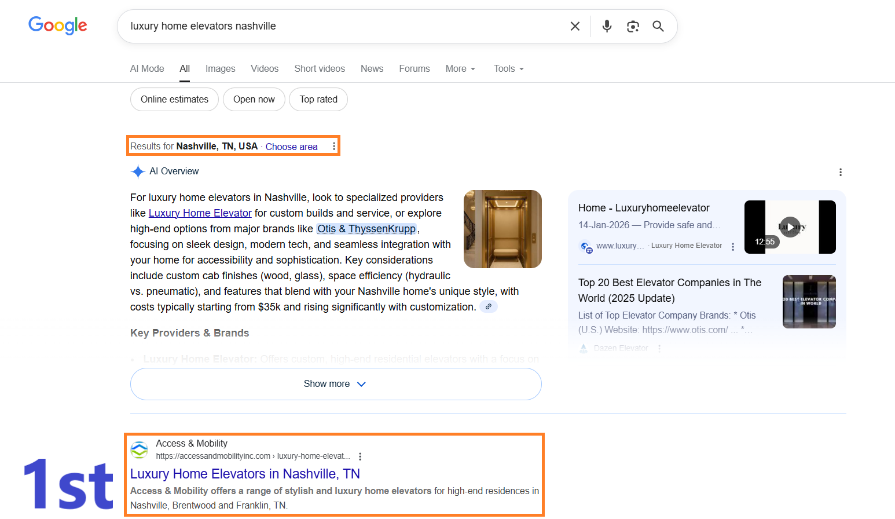
Task: Click the Dazen Elevator source icon
Action: (584, 348)
